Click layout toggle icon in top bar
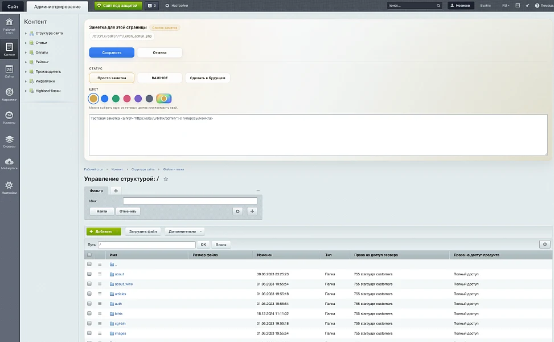The width and height of the screenshot is (554, 342). 518,6
